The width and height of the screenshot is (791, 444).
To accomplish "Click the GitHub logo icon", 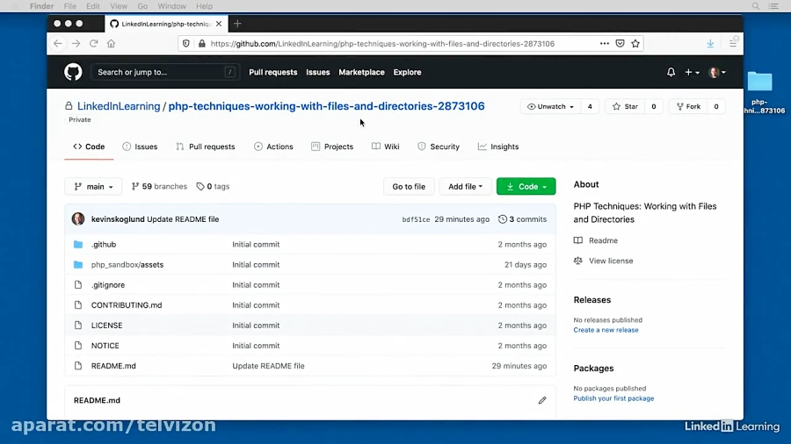I will (x=73, y=72).
